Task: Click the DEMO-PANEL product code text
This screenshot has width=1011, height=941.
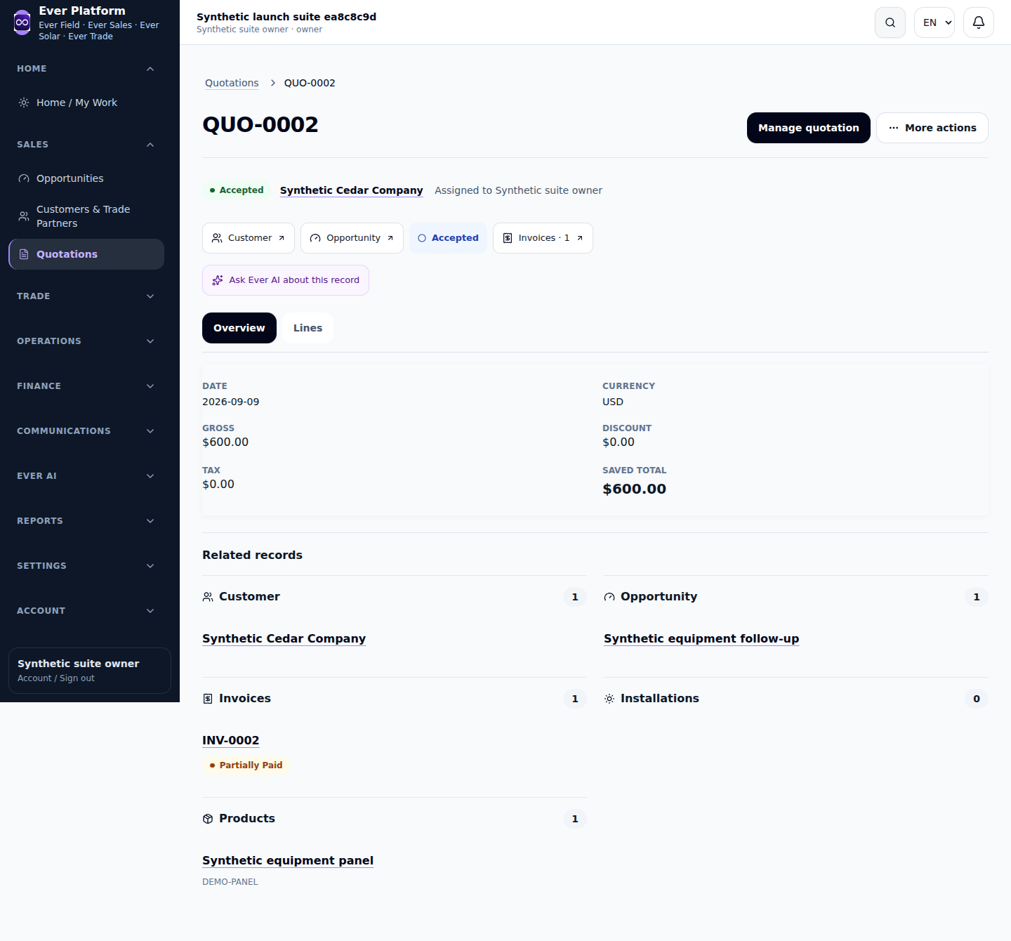Action: (x=230, y=882)
